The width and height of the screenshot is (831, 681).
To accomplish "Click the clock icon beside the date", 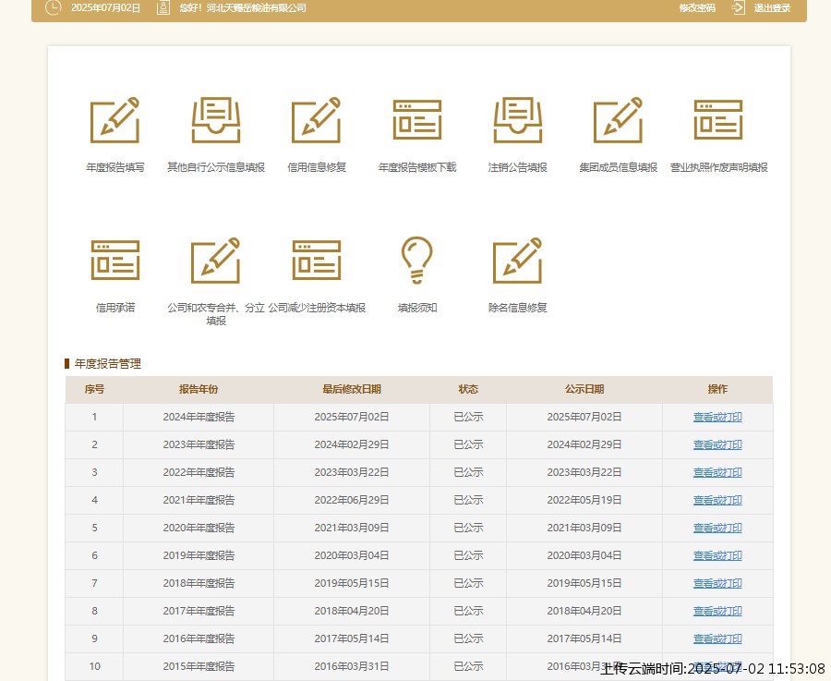I will pos(54,7).
